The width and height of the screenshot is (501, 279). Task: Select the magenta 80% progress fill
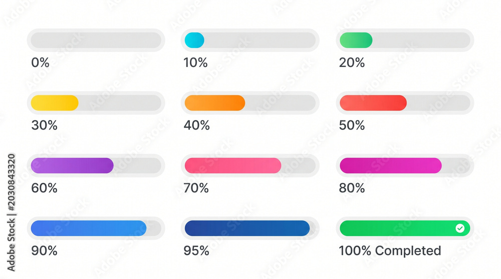391,165
